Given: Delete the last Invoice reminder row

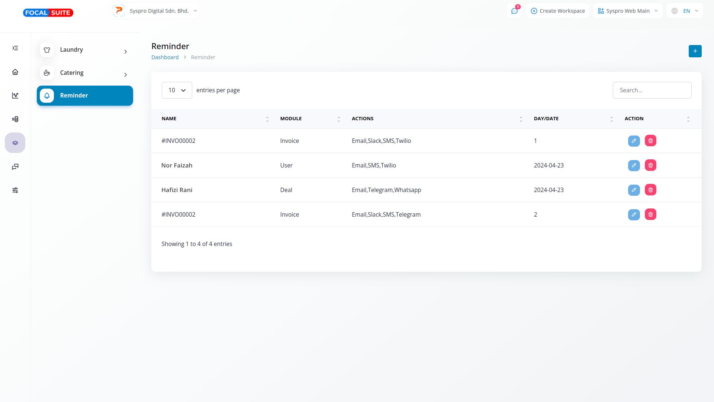Looking at the screenshot, I should [650, 214].
